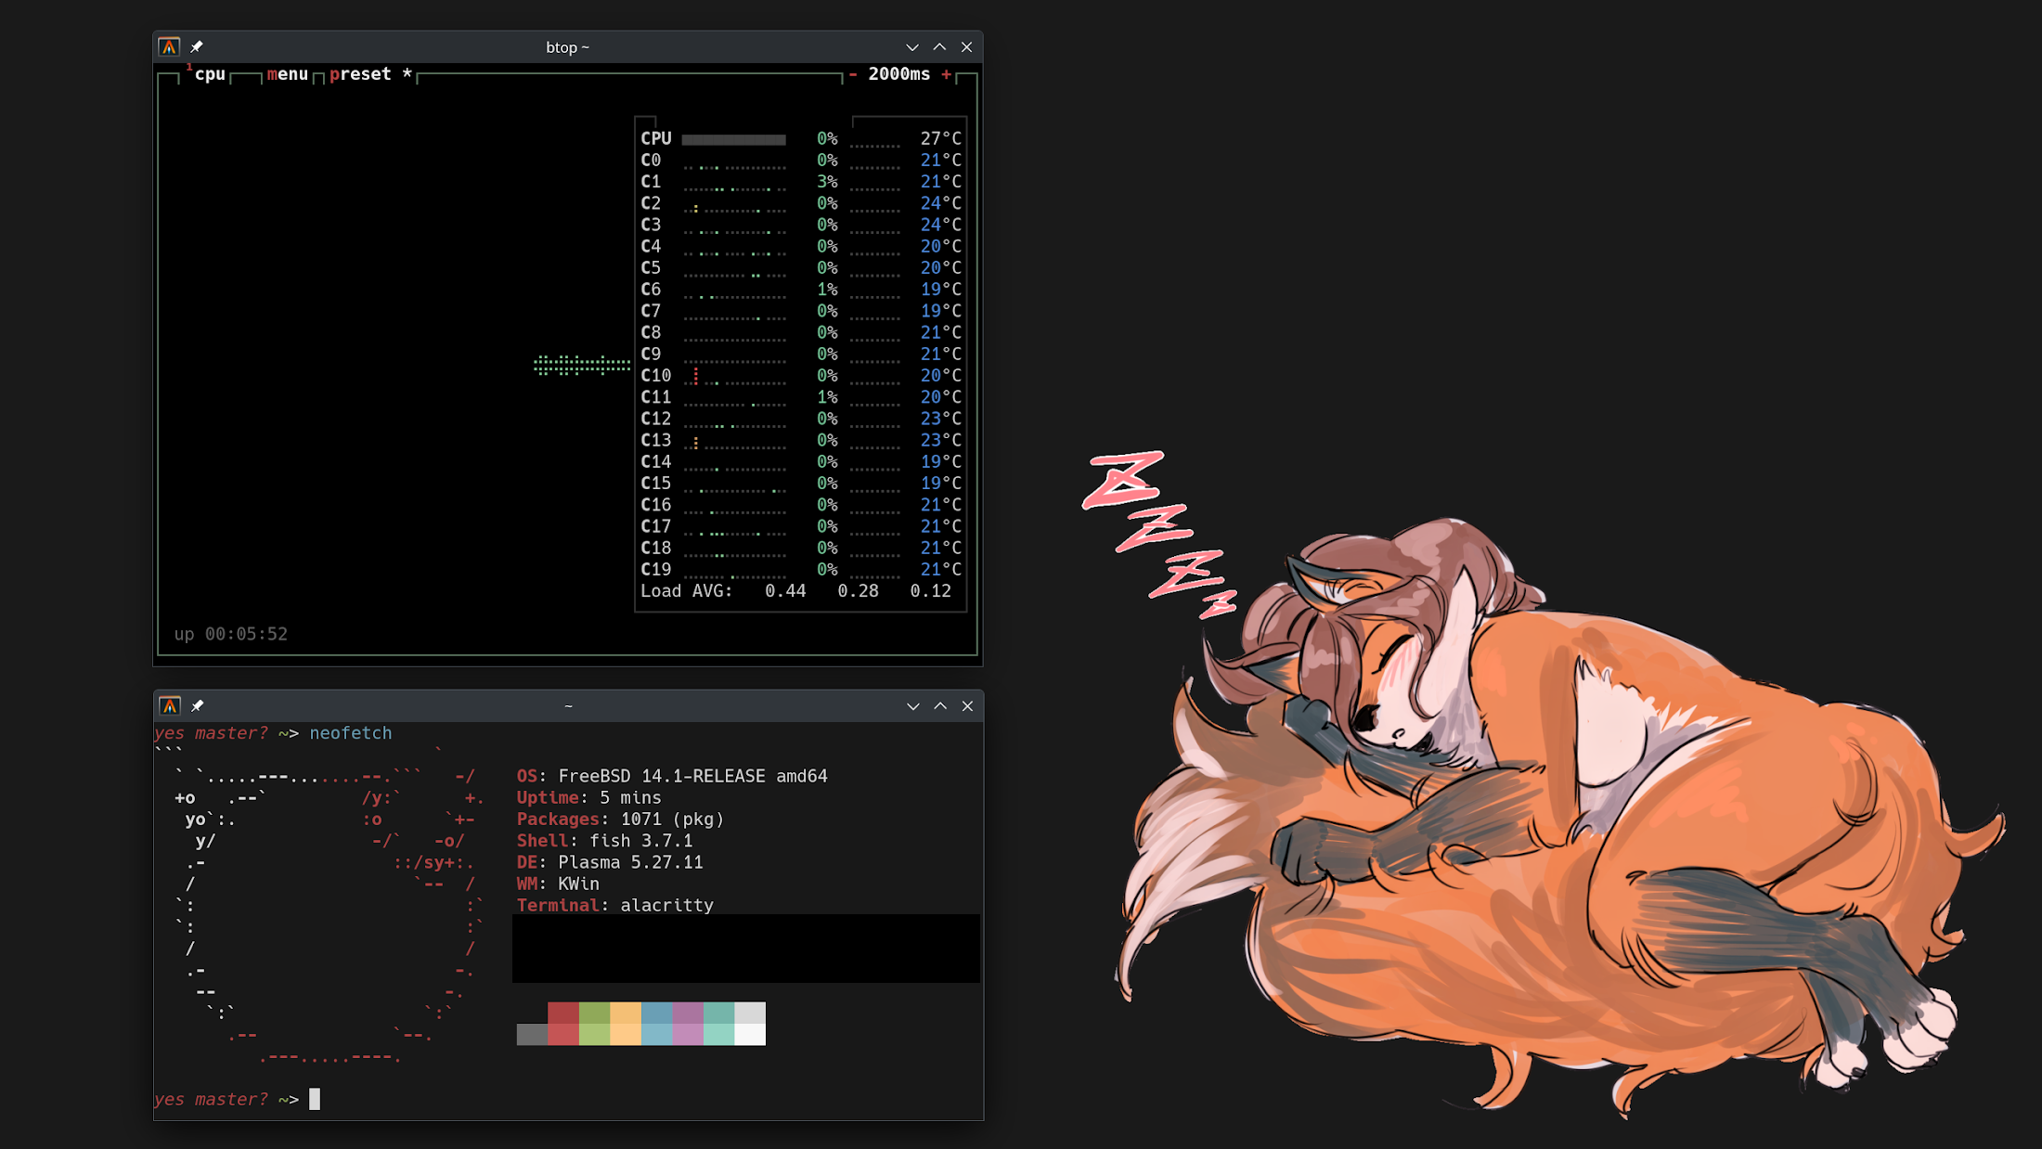Click the C10 core label
This screenshot has height=1149, width=2042.
point(655,376)
